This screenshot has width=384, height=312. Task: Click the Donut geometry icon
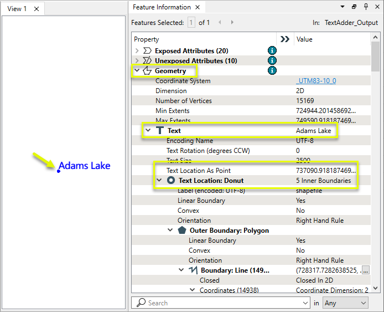tap(170, 181)
